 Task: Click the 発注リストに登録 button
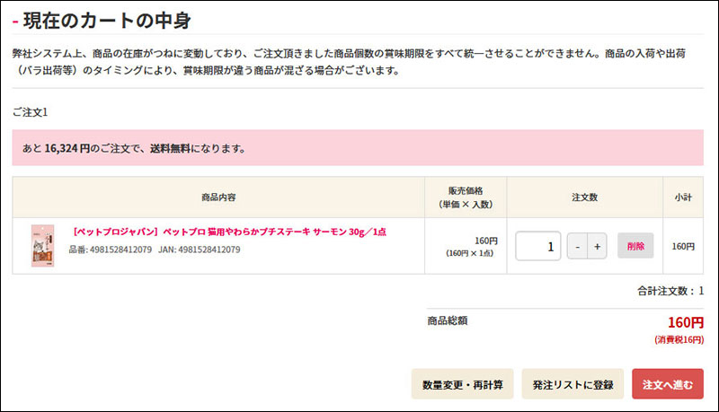(572, 384)
